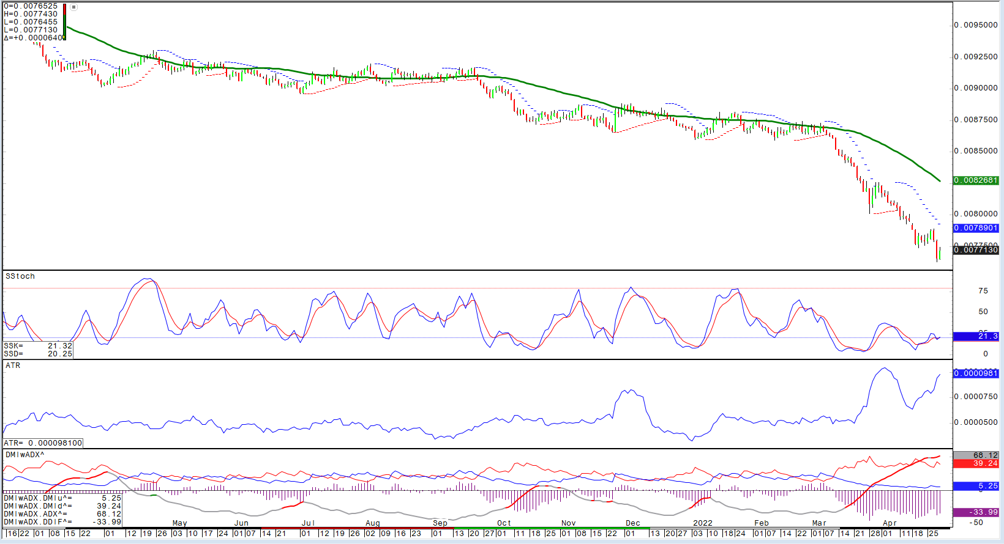This screenshot has height=544, width=1004.
Task: Click the red-green vertical range bar next to OHLC values
Action: [x=64, y=22]
